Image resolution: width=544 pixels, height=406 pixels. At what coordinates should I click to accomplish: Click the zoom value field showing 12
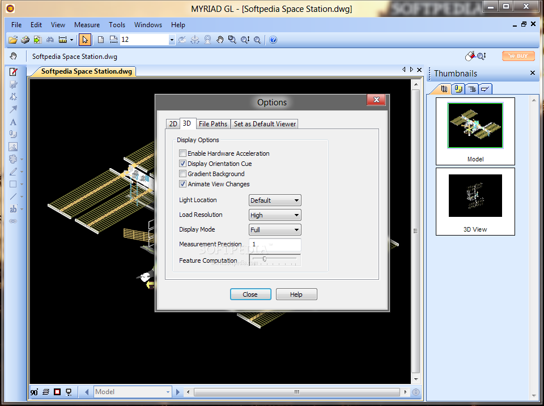(x=144, y=40)
